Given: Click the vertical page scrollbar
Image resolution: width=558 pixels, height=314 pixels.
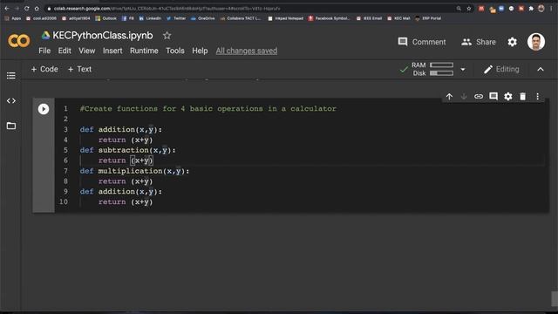Looking at the screenshot, I should (x=555, y=298).
